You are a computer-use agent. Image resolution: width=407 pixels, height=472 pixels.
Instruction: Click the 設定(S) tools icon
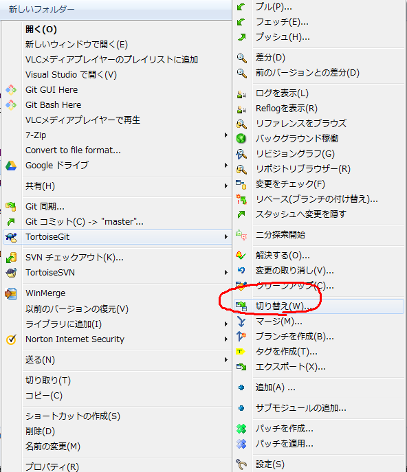coord(241,464)
